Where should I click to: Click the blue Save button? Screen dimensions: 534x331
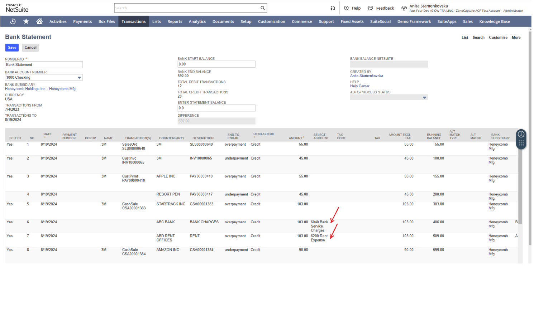click(12, 48)
